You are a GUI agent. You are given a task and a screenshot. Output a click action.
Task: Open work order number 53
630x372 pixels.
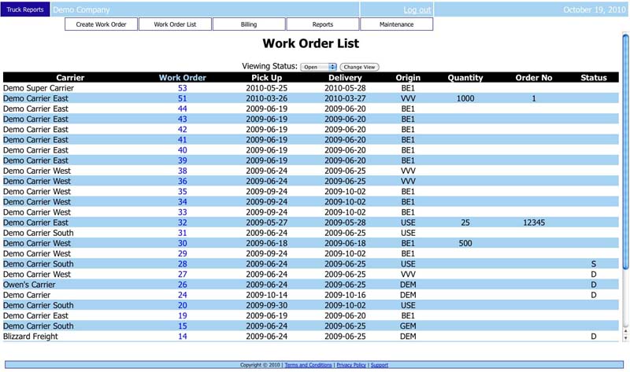pos(183,88)
